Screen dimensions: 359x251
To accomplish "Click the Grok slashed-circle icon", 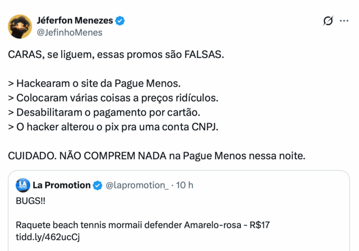I will coord(327,21).
